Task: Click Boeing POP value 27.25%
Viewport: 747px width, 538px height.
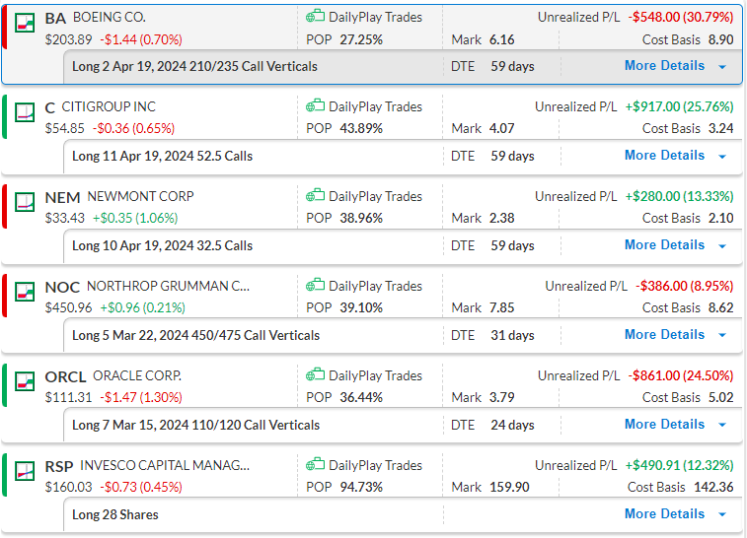Action: click(361, 39)
